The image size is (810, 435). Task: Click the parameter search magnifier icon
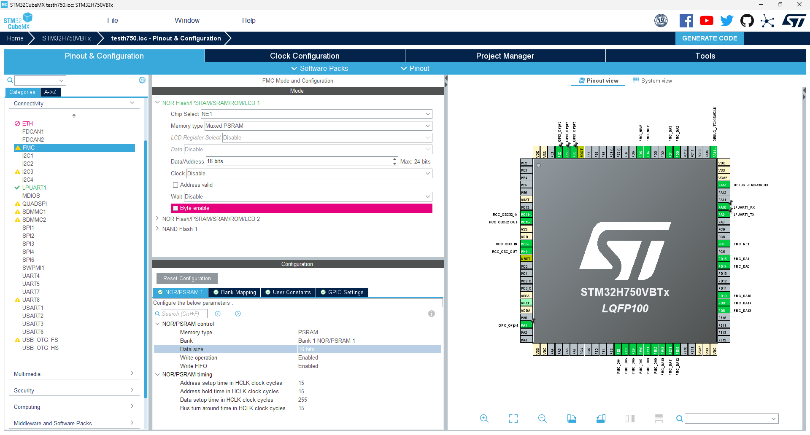(x=157, y=314)
